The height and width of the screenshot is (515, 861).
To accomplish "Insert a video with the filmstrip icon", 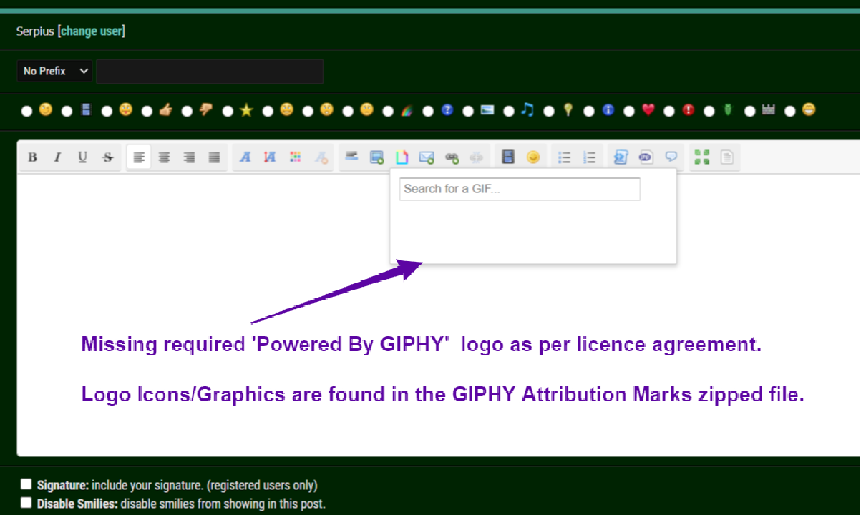I will click(x=508, y=157).
